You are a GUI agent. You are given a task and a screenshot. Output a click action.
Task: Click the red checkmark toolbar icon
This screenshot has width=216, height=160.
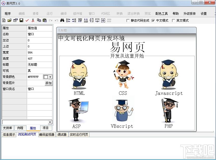click(x=27, y=21)
